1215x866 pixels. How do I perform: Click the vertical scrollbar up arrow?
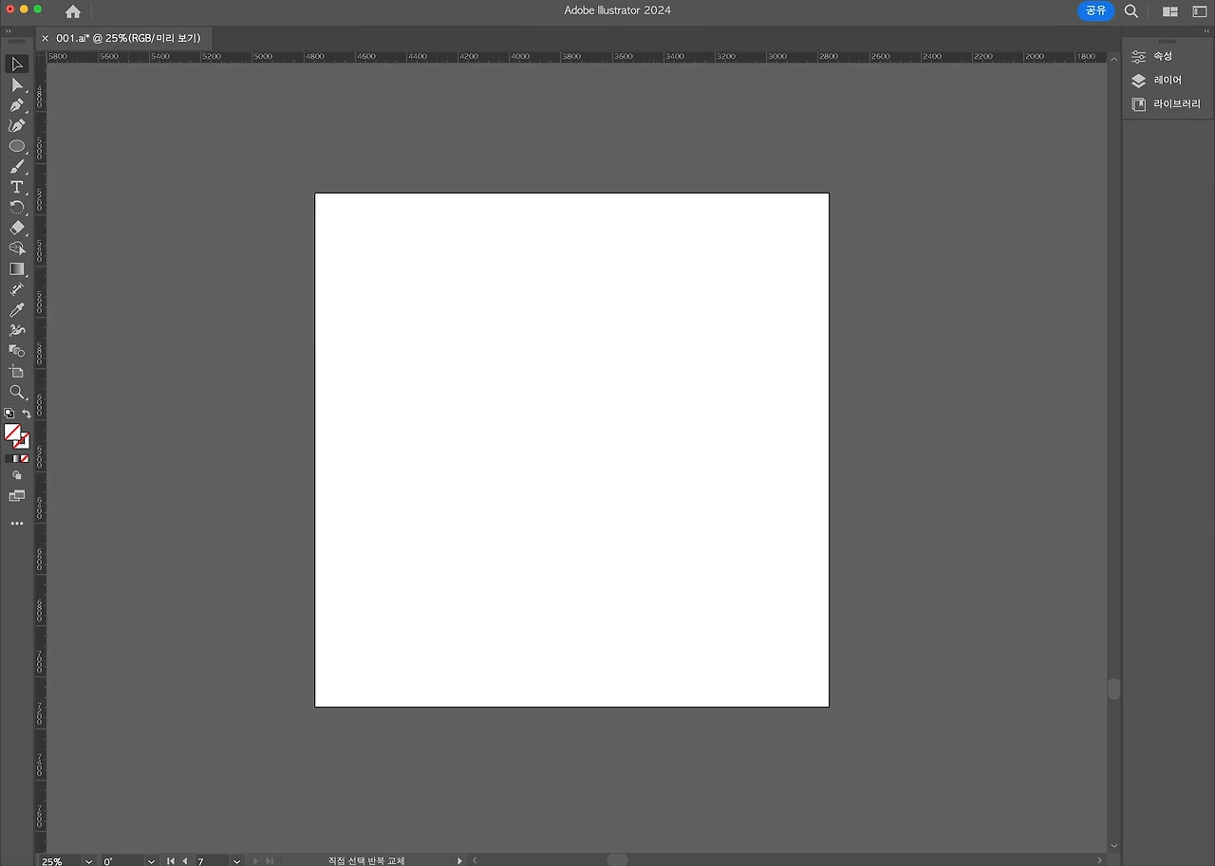click(x=1113, y=58)
